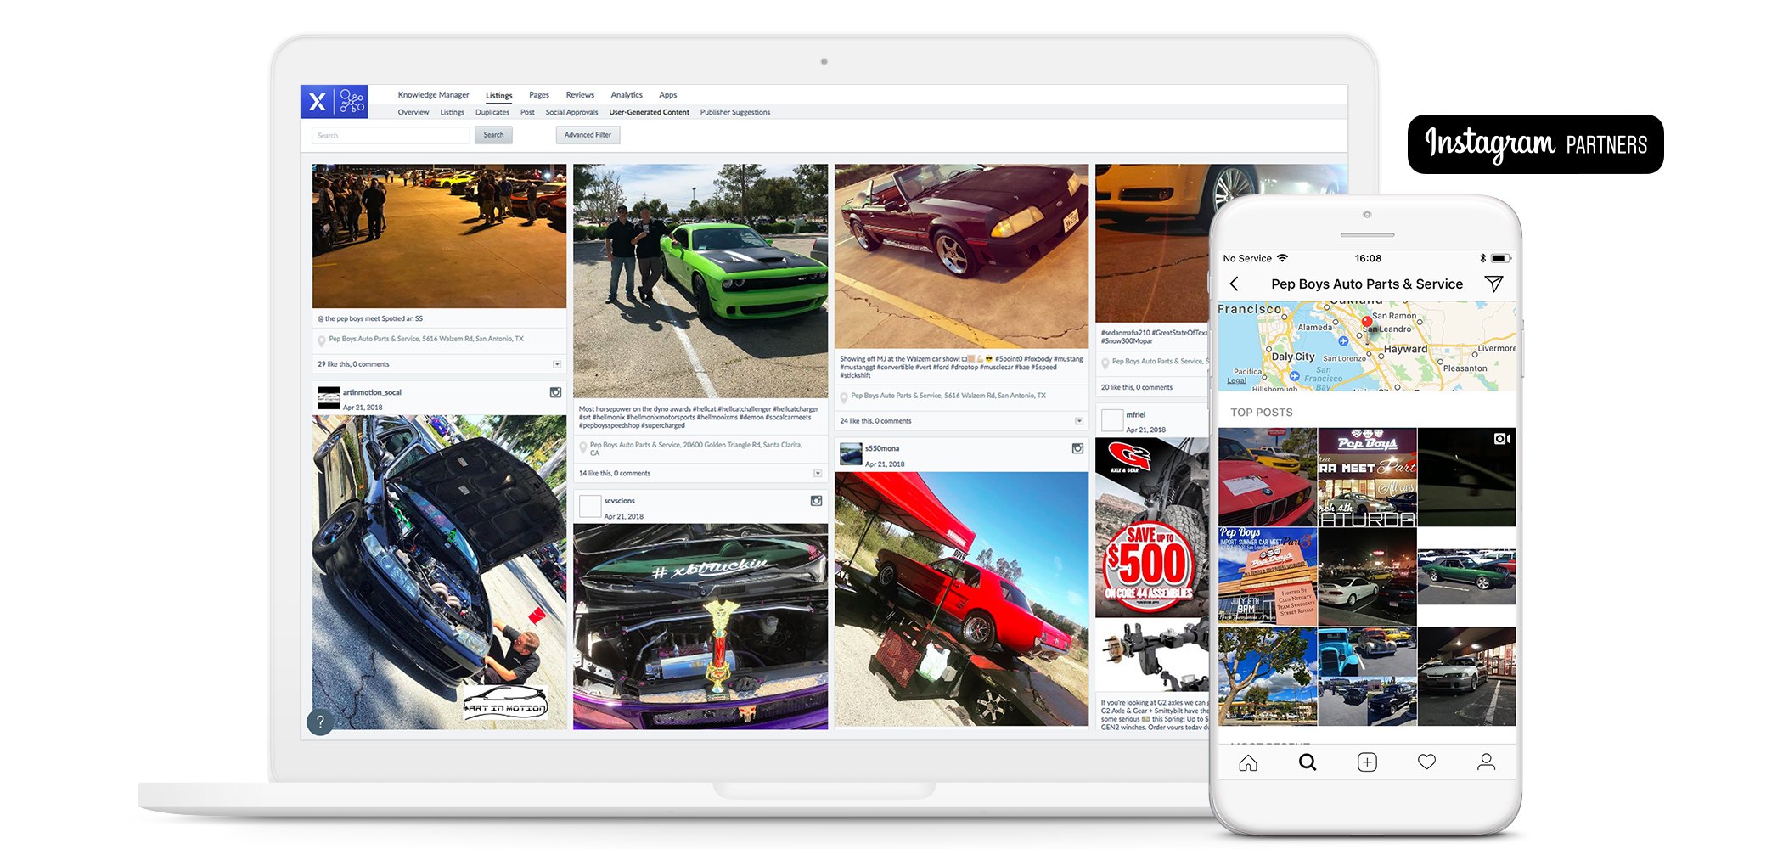The width and height of the screenshot is (1783, 849).
Task: Open the green Challenger photo thumbnail
Action: (x=700, y=280)
